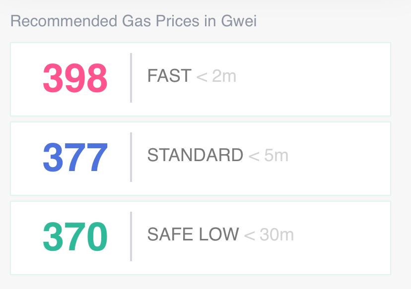Select the Standard gas price card
This screenshot has height=289, width=411.
coord(201,159)
